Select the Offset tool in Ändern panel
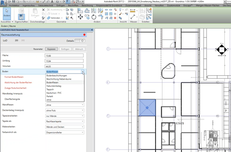This screenshot has height=152, width=231. 87,11
